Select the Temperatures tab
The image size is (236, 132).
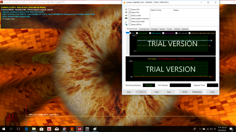(132, 29)
